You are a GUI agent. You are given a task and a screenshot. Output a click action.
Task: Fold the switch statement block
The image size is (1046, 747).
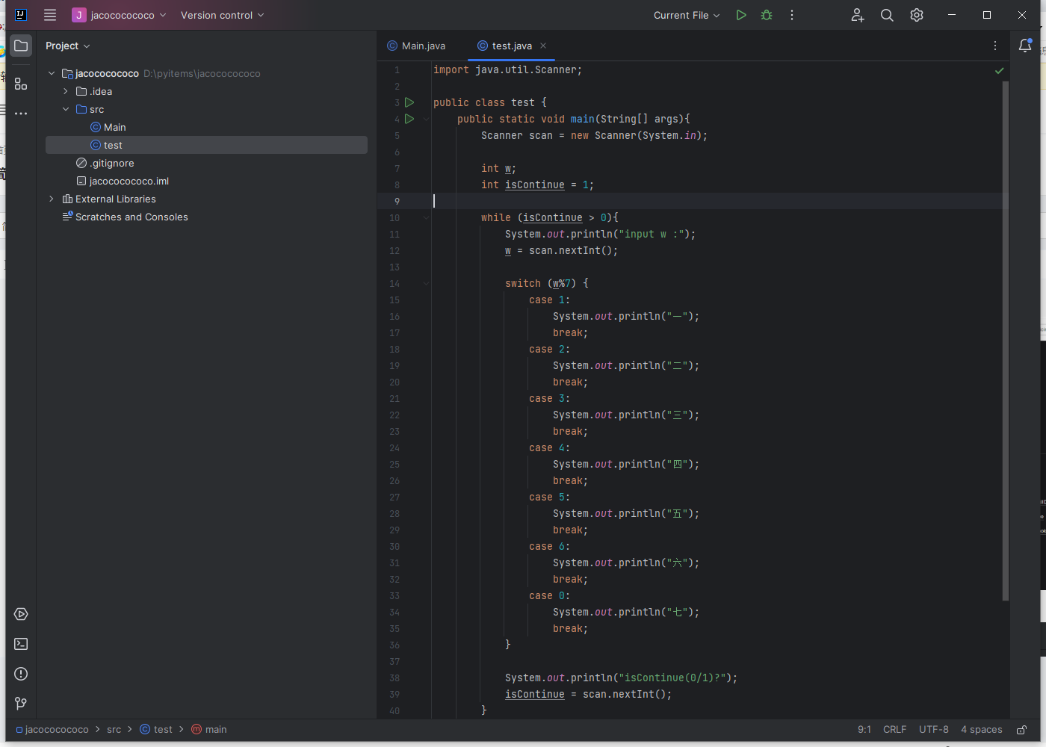426,283
